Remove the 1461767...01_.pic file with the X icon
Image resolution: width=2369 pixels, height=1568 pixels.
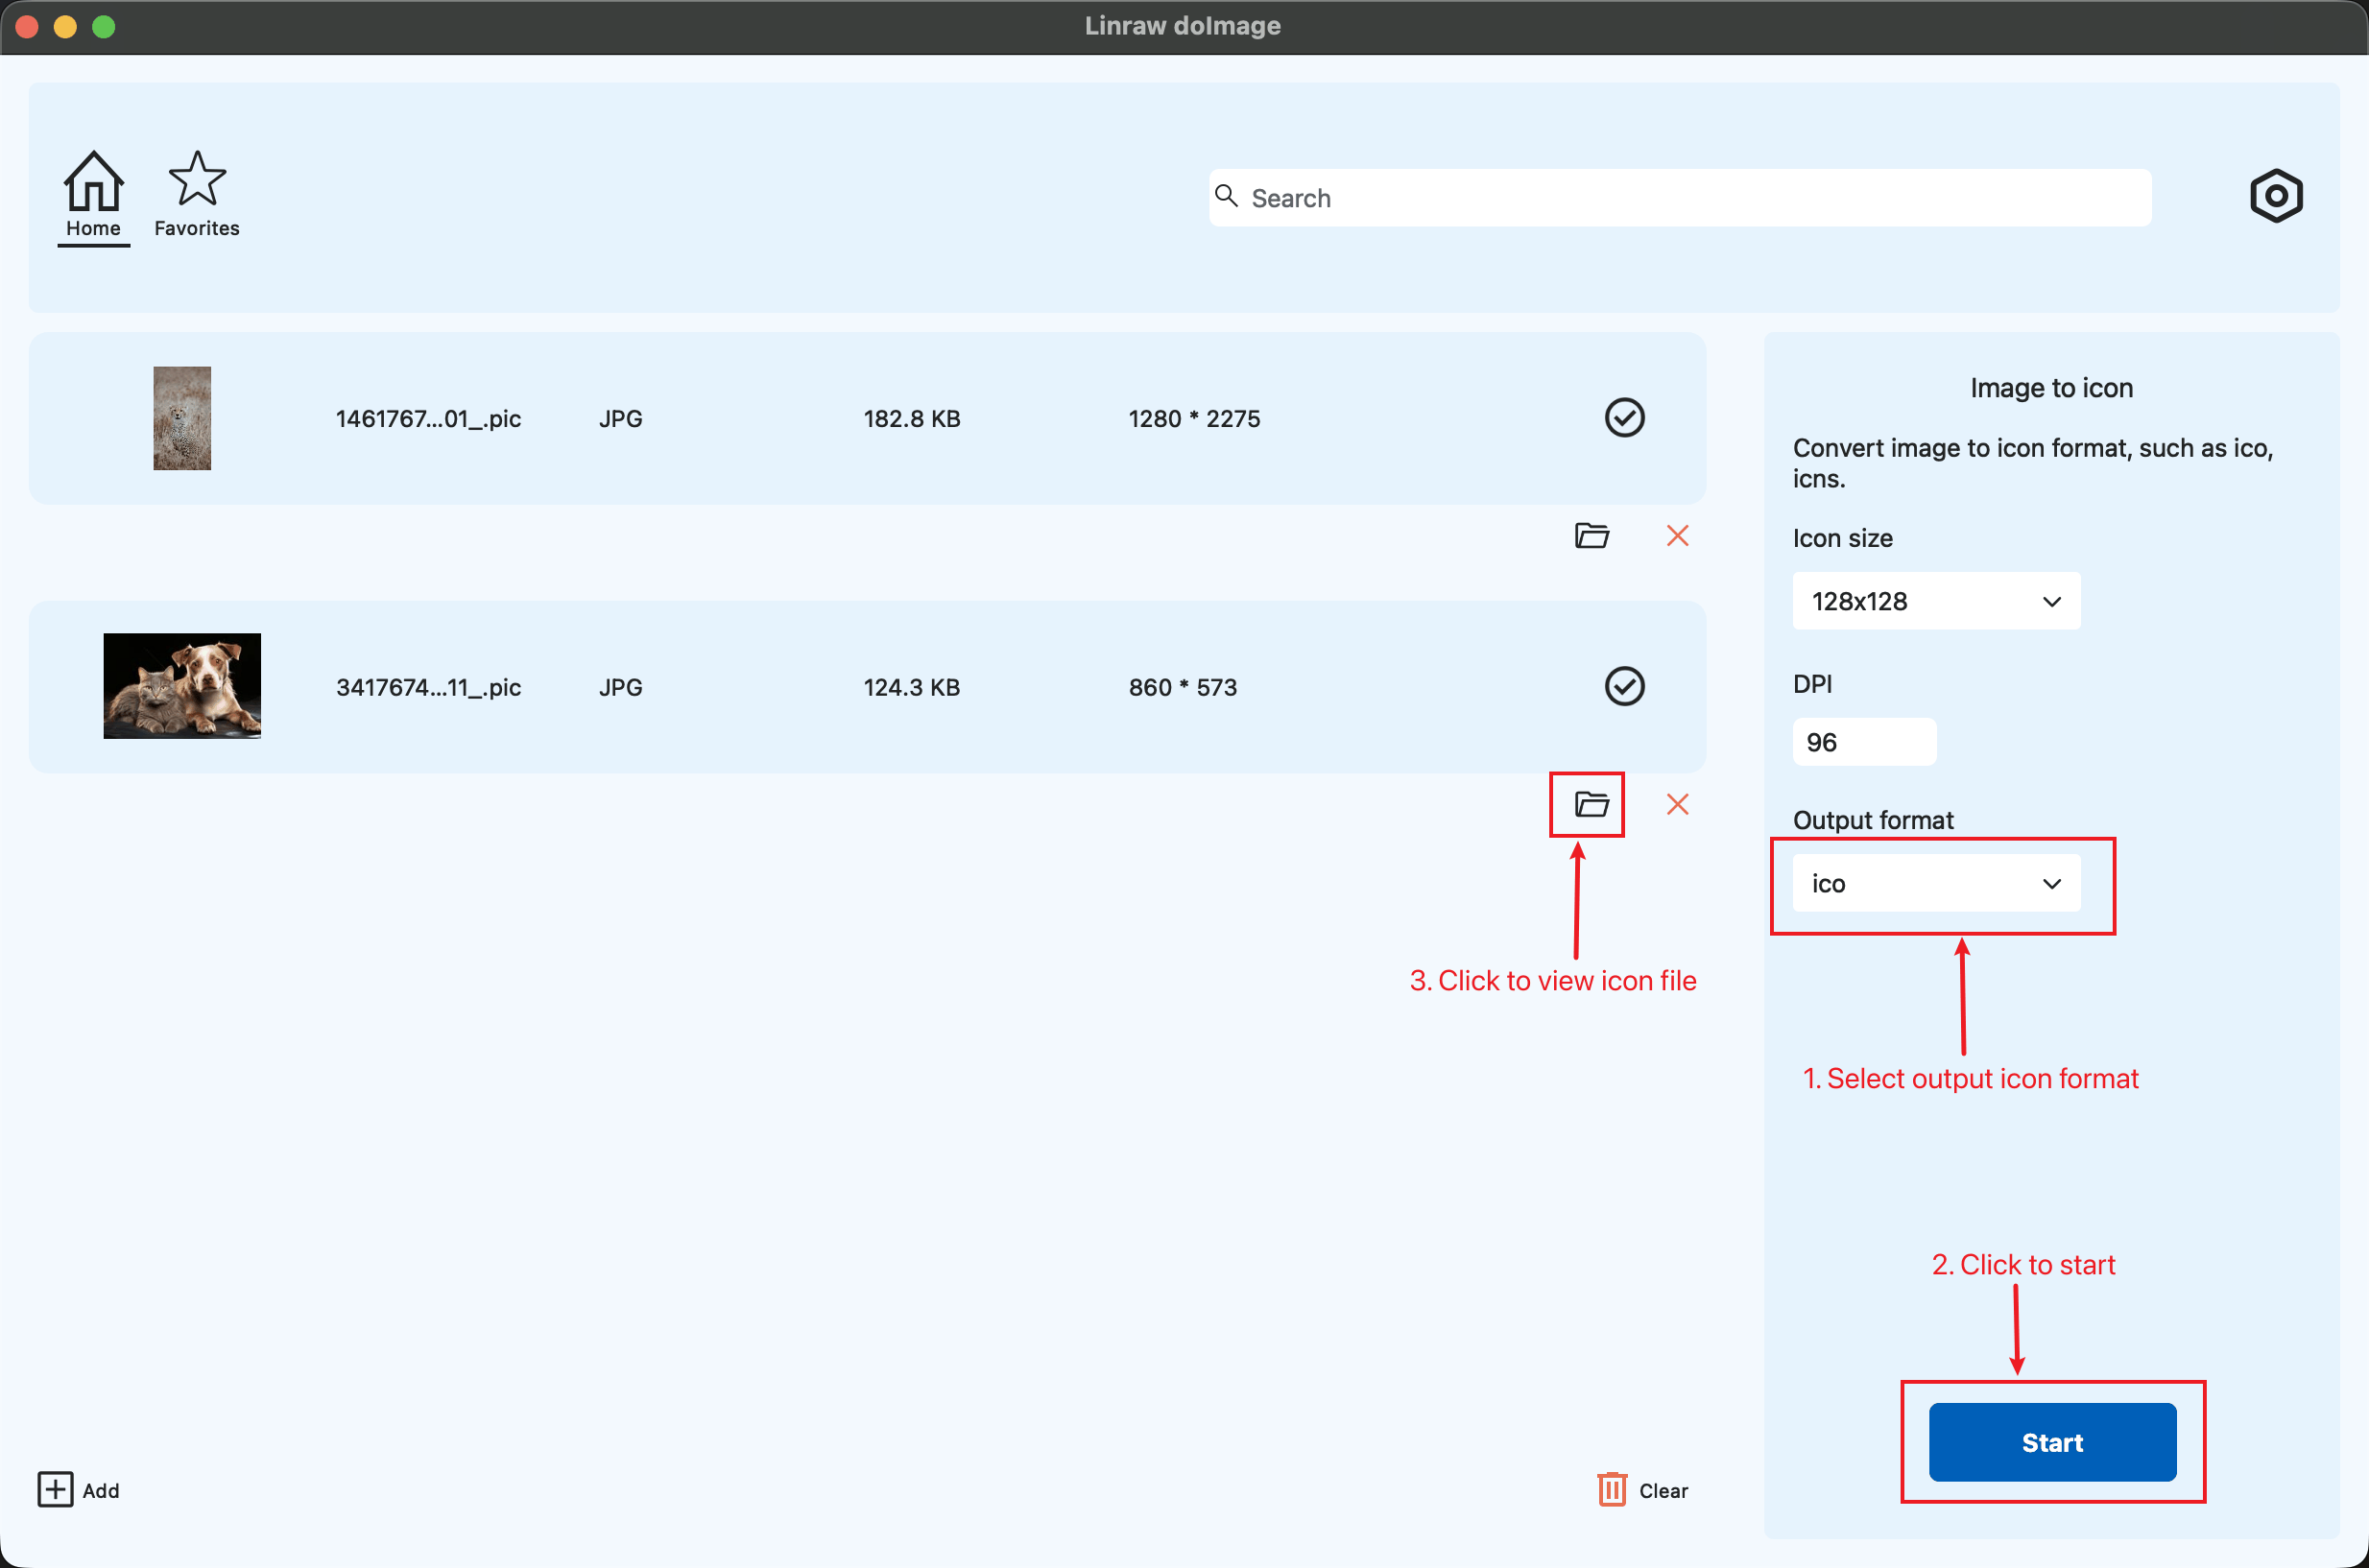click(x=1677, y=535)
